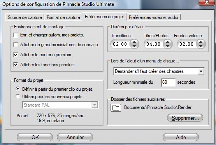Image resolution: width=216 pixels, height=145 pixels.
Task: Increase the Titres/Photos duration with up arrow
Action: click(x=167, y=42)
